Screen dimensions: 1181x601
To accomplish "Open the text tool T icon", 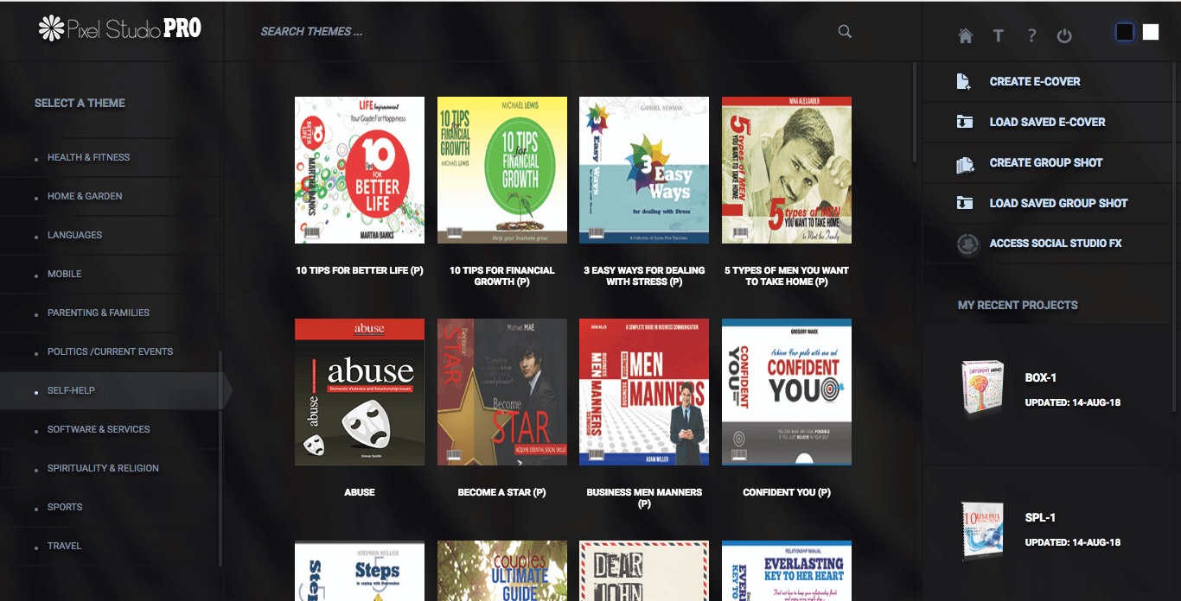I will click(x=999, y=35).
